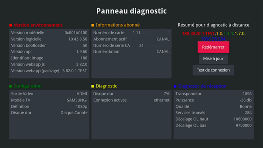Click the Sortie Video HDMI row

[x=49, y=94]
